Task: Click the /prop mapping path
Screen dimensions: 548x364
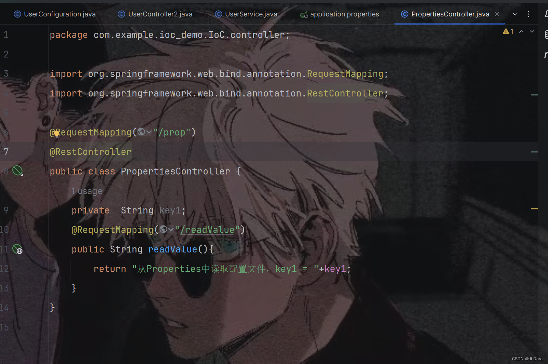Action: (172, 132)
